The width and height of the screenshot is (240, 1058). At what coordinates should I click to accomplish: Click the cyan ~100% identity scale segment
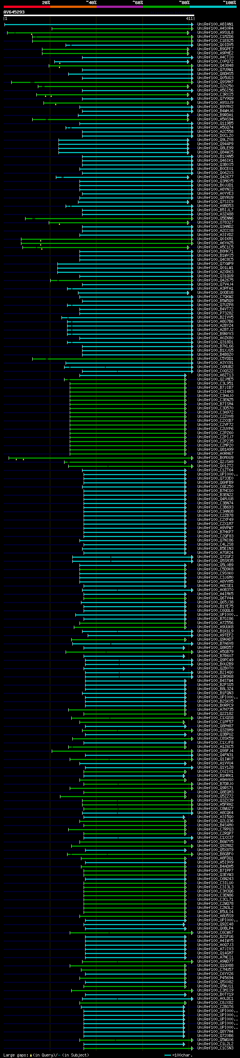213,7
